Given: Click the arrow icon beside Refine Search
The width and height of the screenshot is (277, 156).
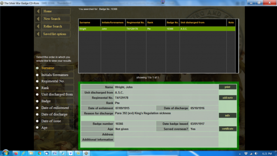Looking at the screenshot, I should pyautogui.click(x=38, y=27).
